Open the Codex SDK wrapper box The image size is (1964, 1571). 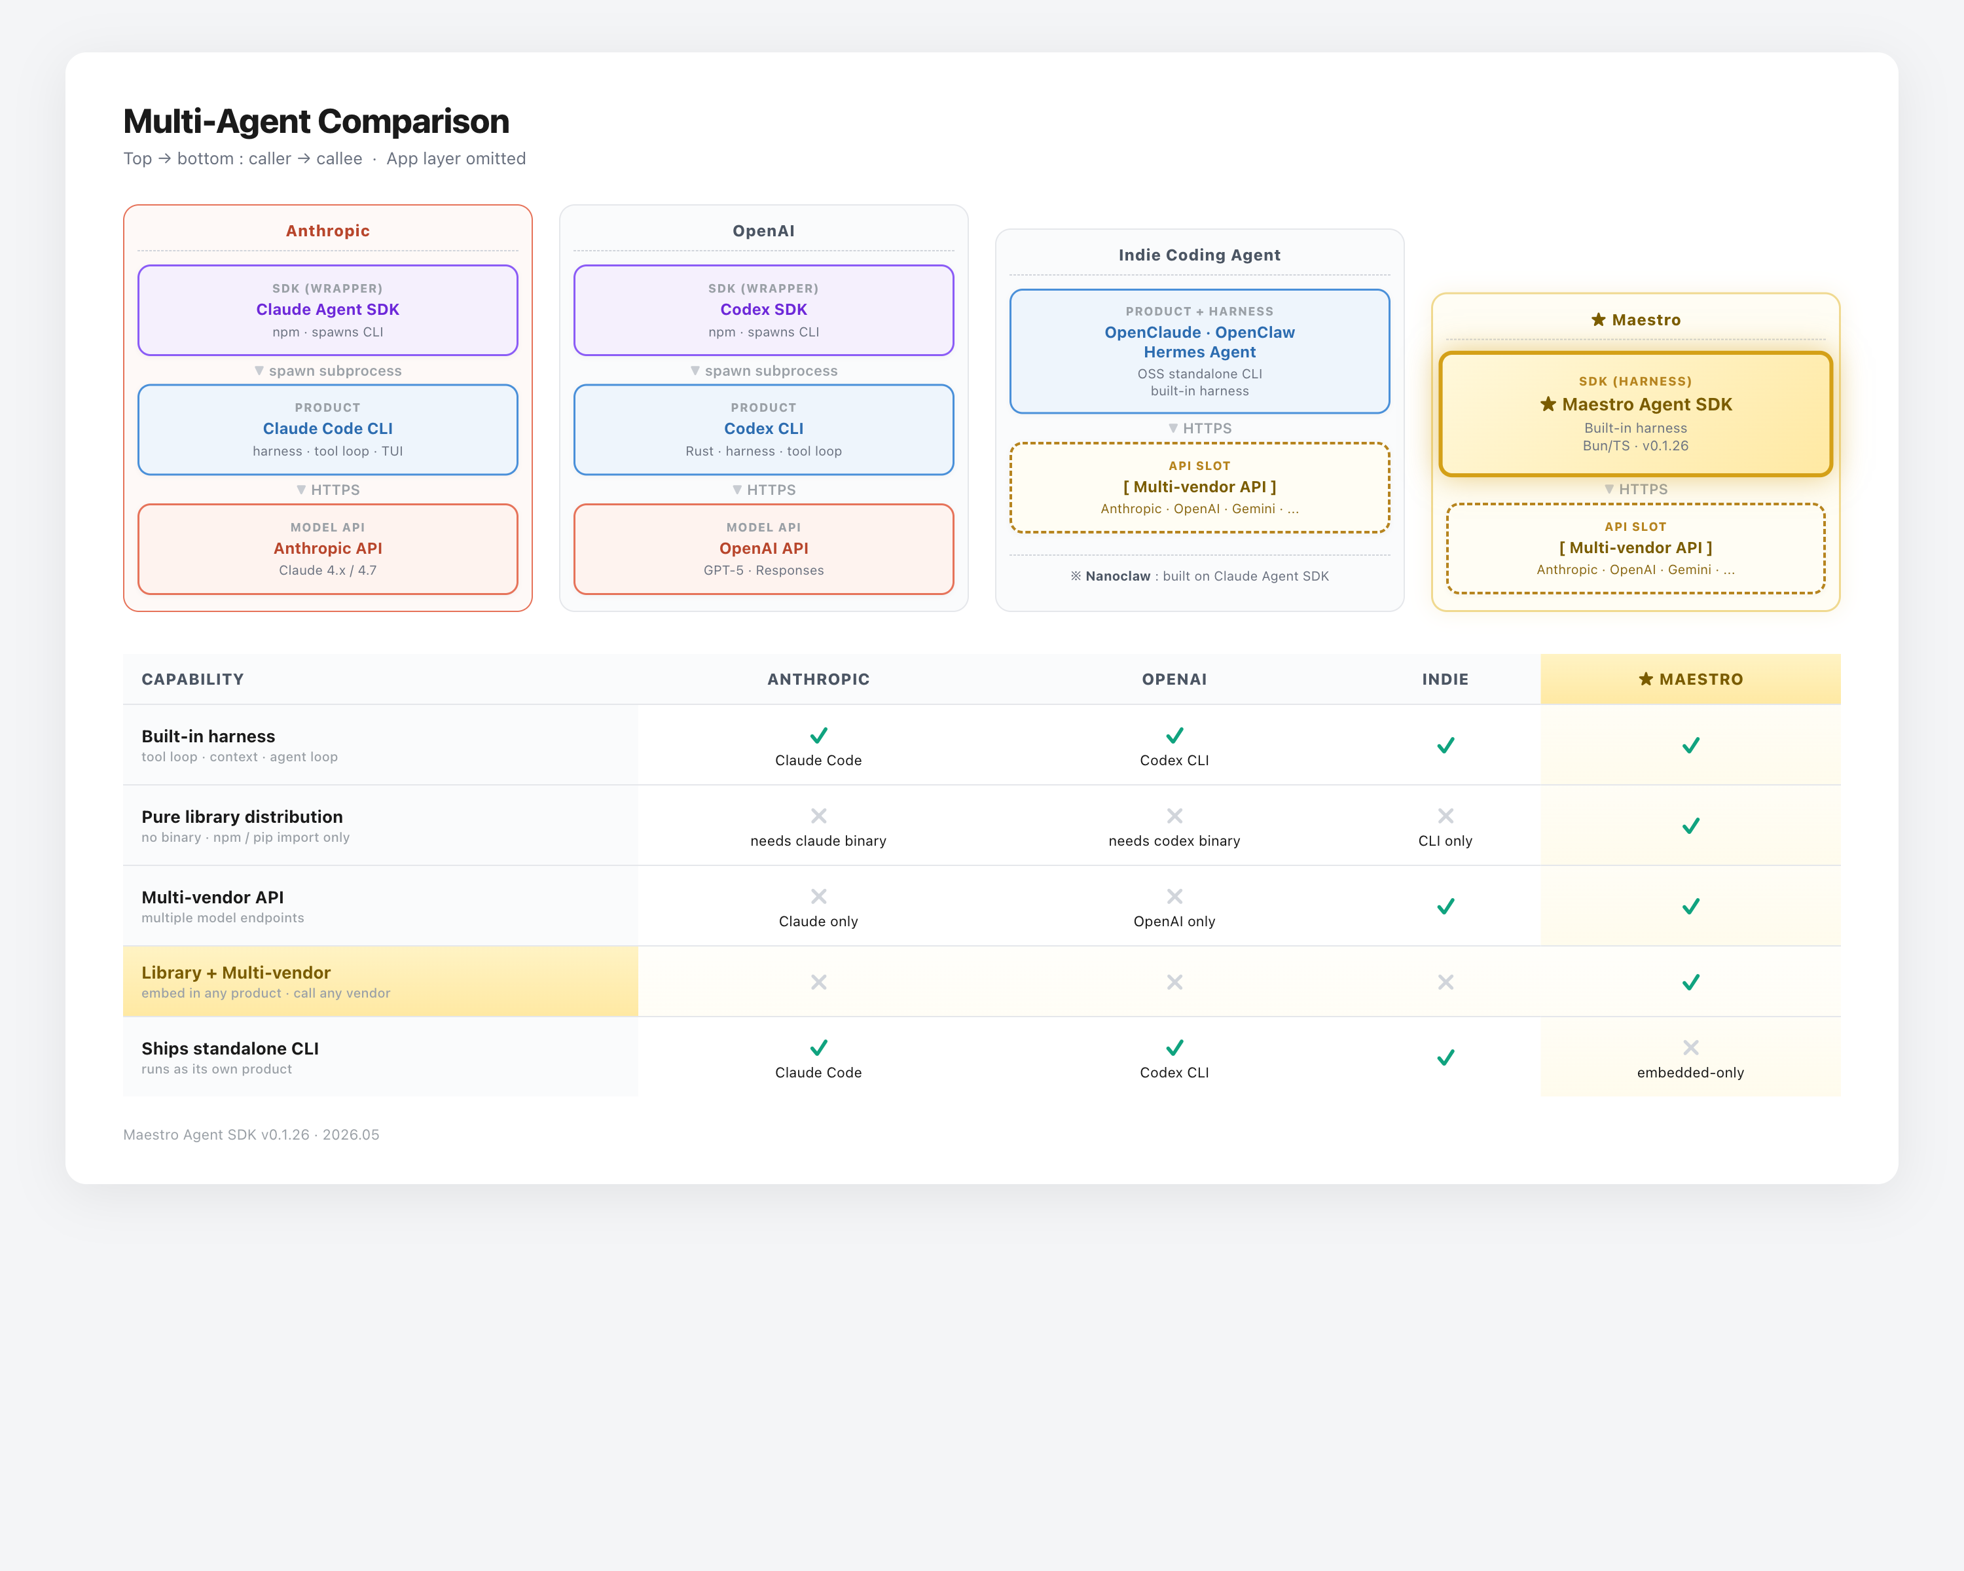[x=763, y=310]
